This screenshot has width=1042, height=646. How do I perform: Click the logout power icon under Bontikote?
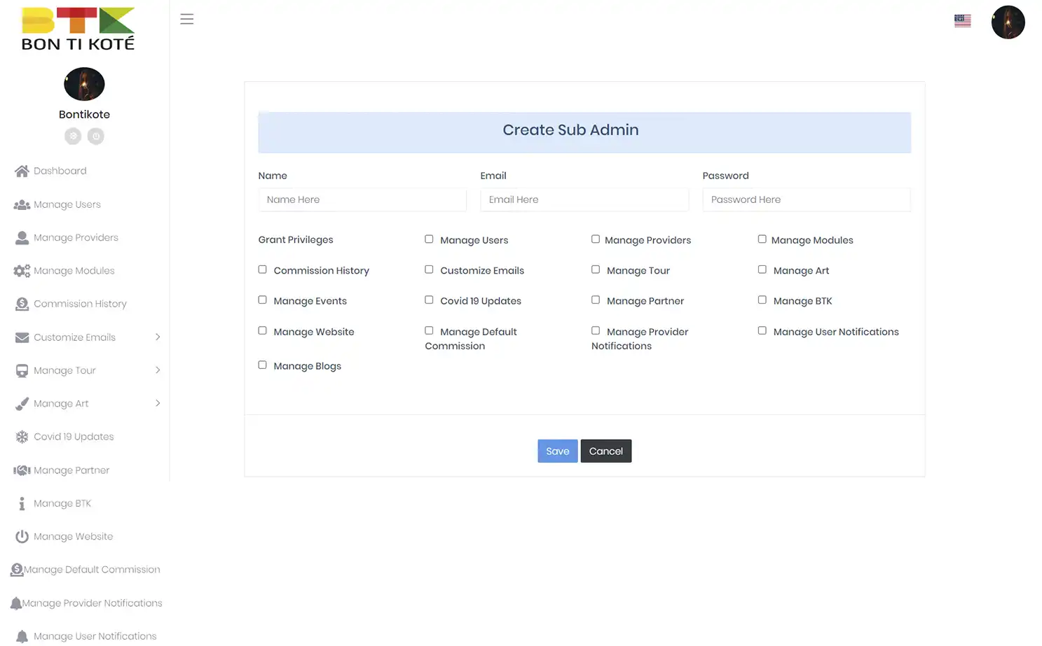click(x=96, y=136)
